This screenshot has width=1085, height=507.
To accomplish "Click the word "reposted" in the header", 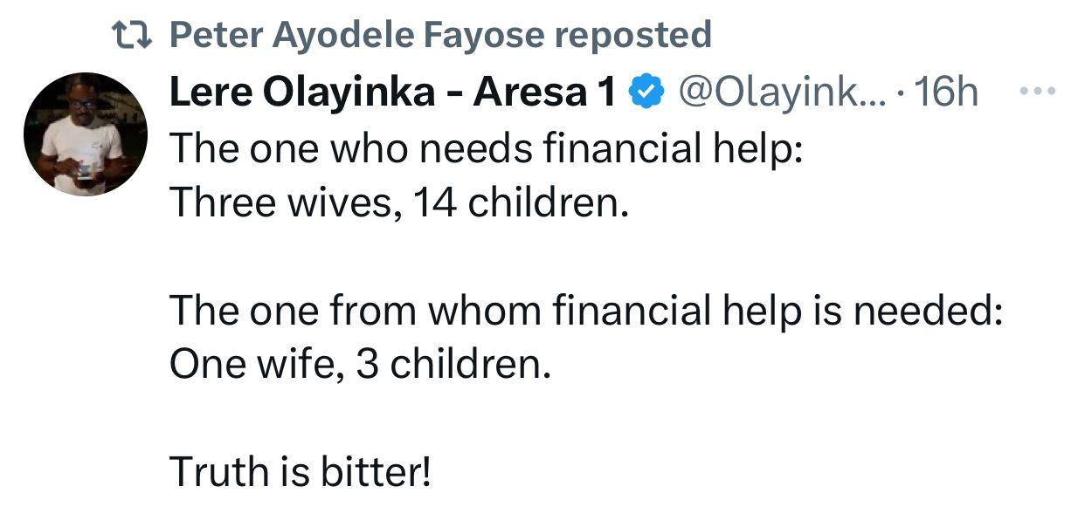I will point(633,36).
